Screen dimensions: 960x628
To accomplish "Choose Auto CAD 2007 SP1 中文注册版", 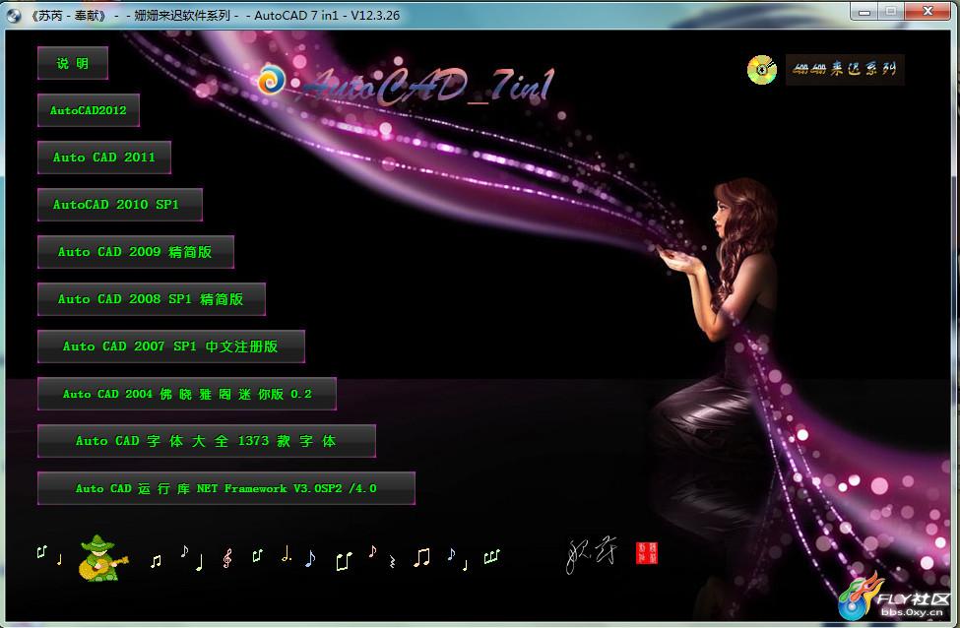I will coord(171,346).
